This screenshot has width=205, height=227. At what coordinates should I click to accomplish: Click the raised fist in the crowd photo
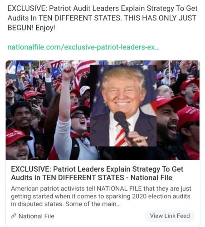pyautogui.click(x=68, y=71)
